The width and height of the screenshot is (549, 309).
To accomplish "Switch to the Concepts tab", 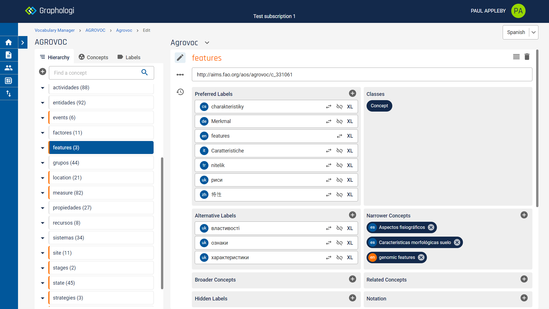I will point(94,57).
